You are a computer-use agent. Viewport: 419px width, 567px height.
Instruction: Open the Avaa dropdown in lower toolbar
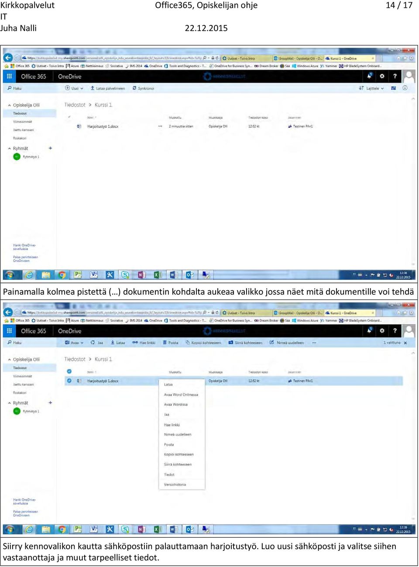[74, 343]
